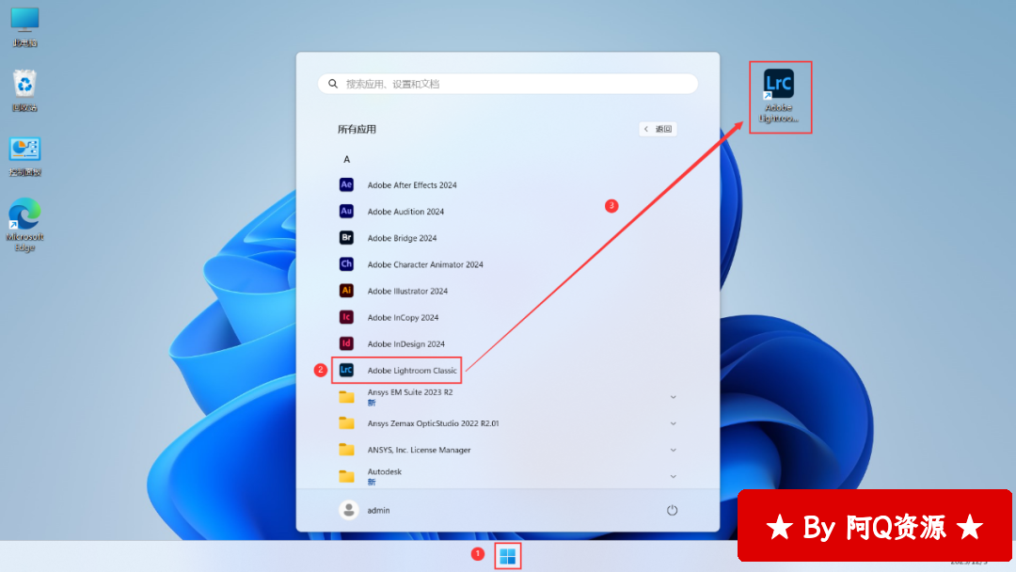Click the 返回 back button
Viewport: 1016px width, 572px height.
(x=659, y=129)
